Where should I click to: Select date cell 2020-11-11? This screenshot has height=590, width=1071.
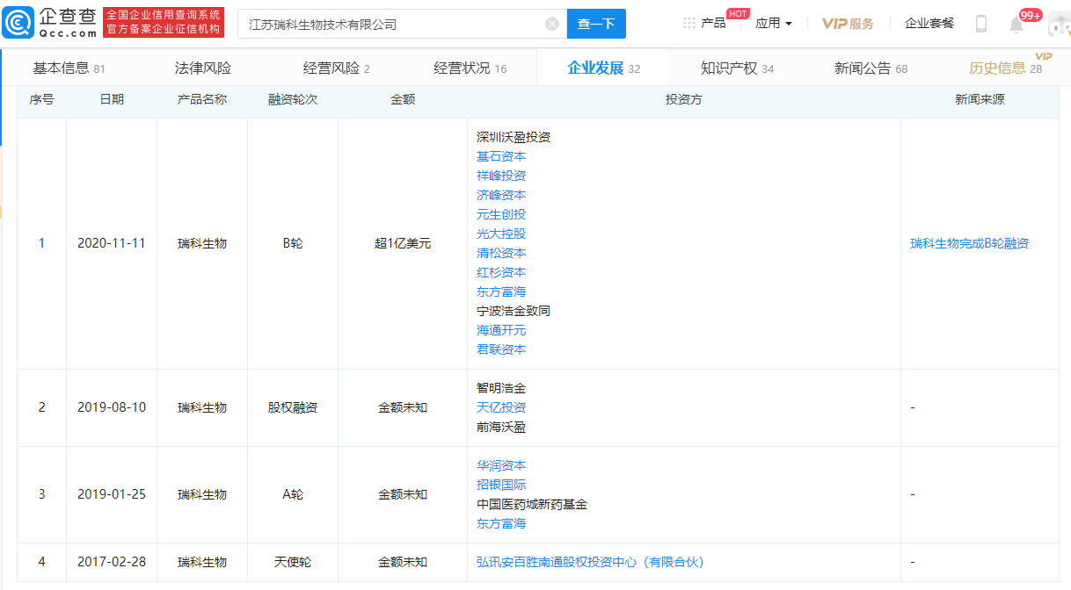tap(112, 243)
